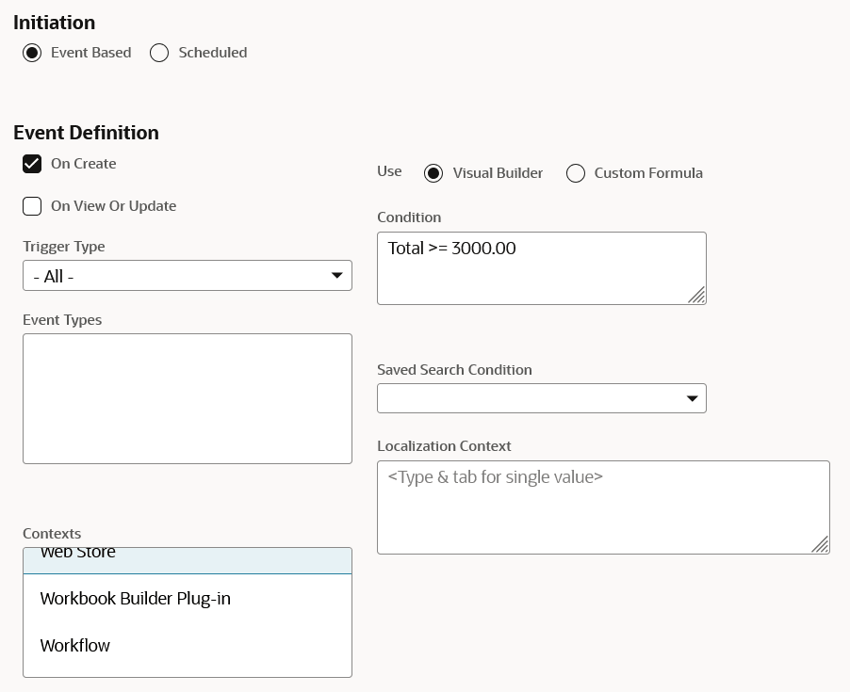The width and height of the screenshot is (850, 692).
Task: Click the Initiation heading
Action: click(55, 23)
